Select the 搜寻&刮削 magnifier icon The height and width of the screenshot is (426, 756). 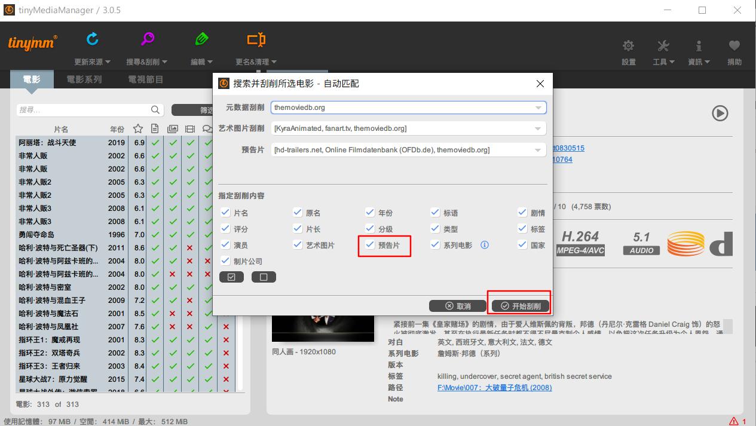(147, 38)
